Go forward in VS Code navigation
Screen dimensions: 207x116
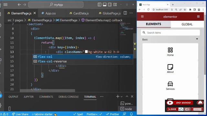25,5
